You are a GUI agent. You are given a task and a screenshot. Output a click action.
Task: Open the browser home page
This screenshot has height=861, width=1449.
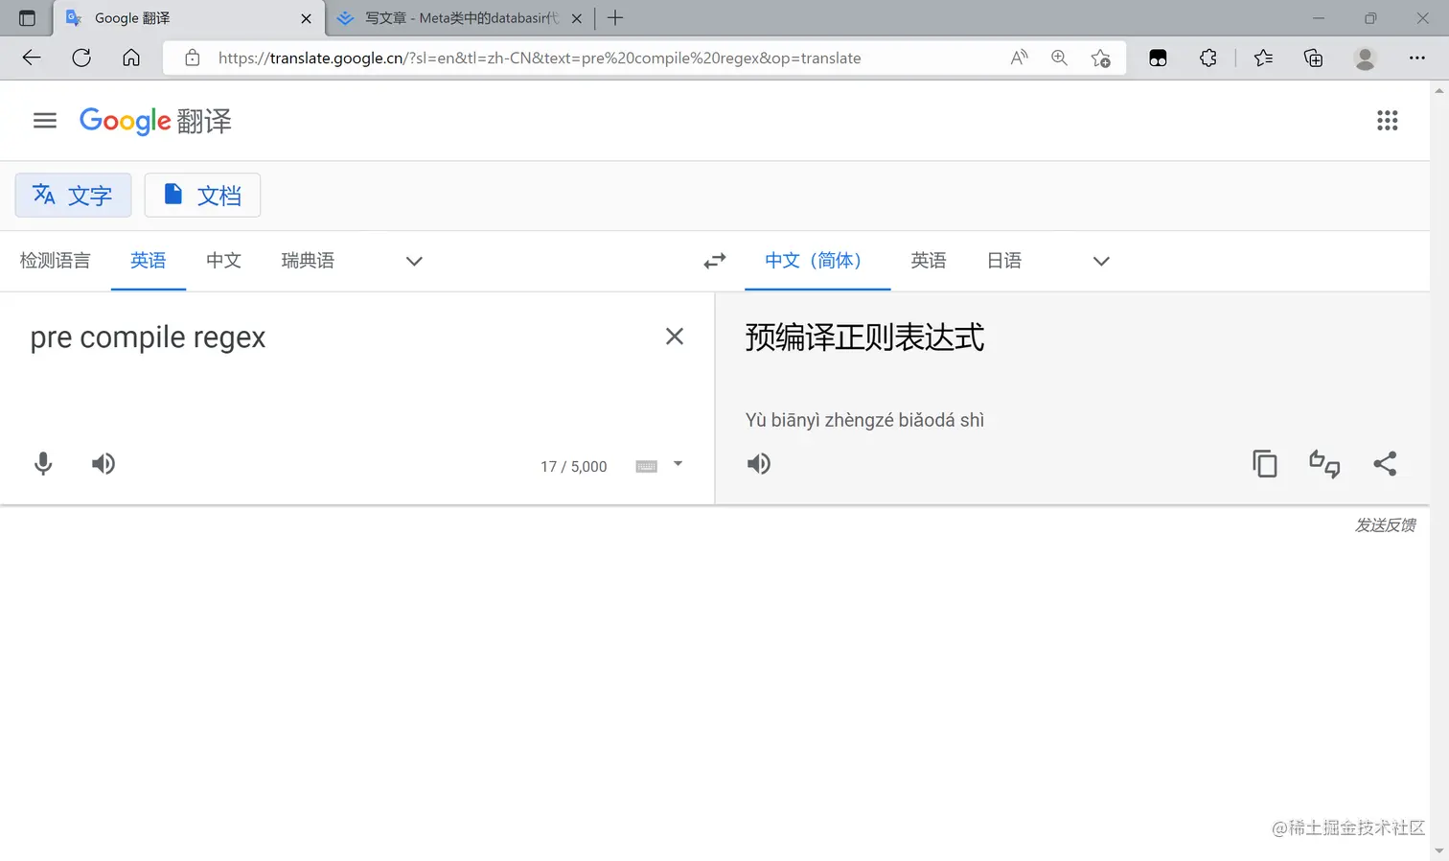point(131,58)
